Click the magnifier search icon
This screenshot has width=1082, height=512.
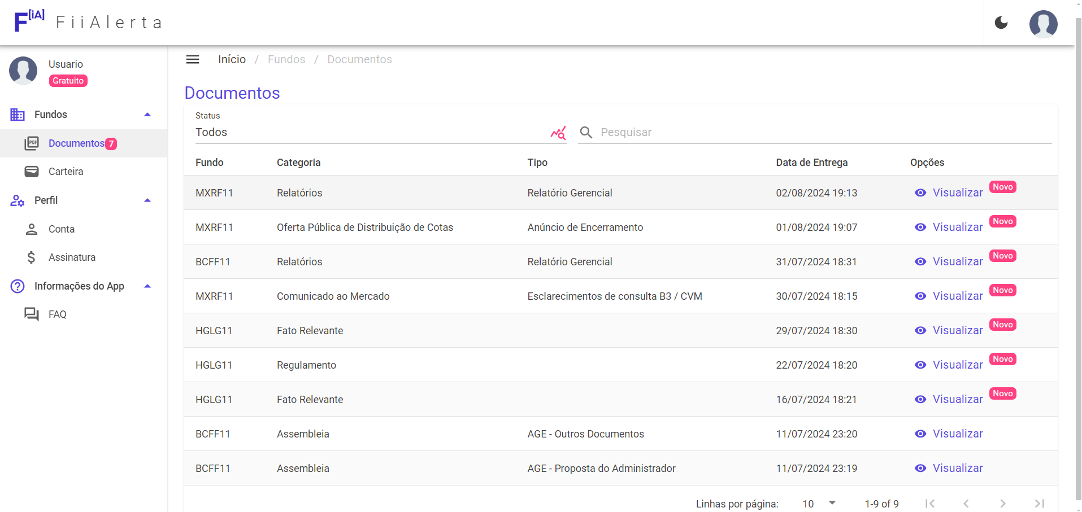point(586,133)
